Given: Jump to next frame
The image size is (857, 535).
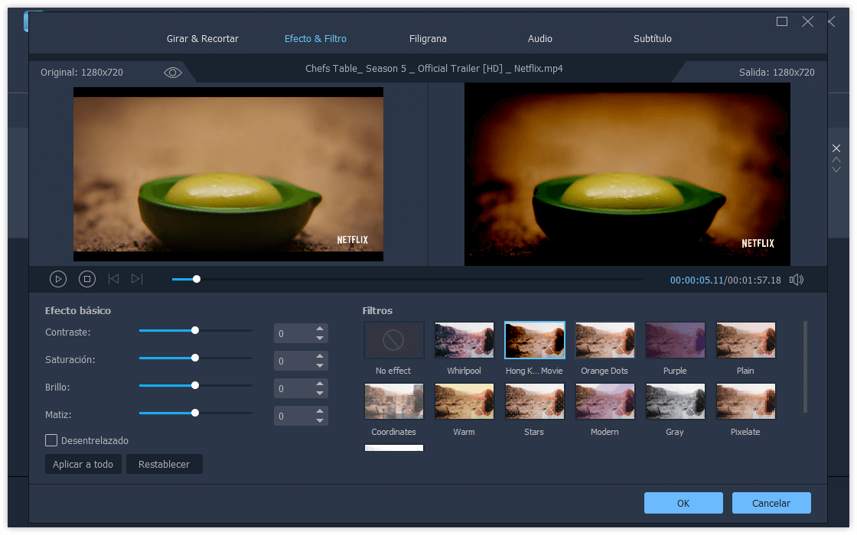Looking at the screenshot, I should [137, 279].
